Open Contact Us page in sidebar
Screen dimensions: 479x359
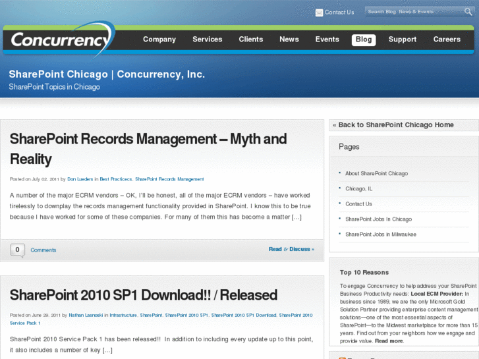pos(358,204)
